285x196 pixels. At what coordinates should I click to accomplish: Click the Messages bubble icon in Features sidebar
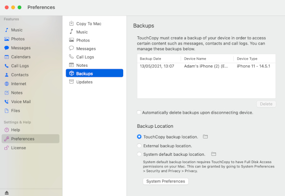point(7,48)
